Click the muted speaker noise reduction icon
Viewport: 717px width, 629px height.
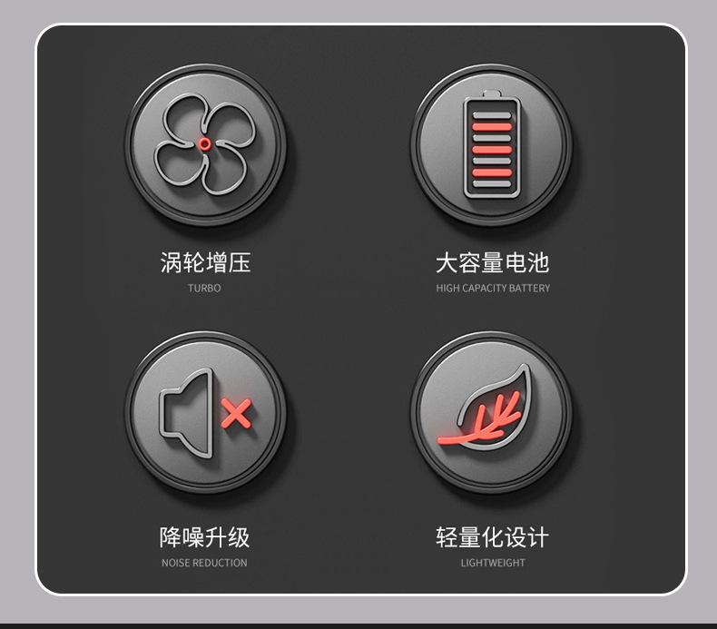click(205, 412)
